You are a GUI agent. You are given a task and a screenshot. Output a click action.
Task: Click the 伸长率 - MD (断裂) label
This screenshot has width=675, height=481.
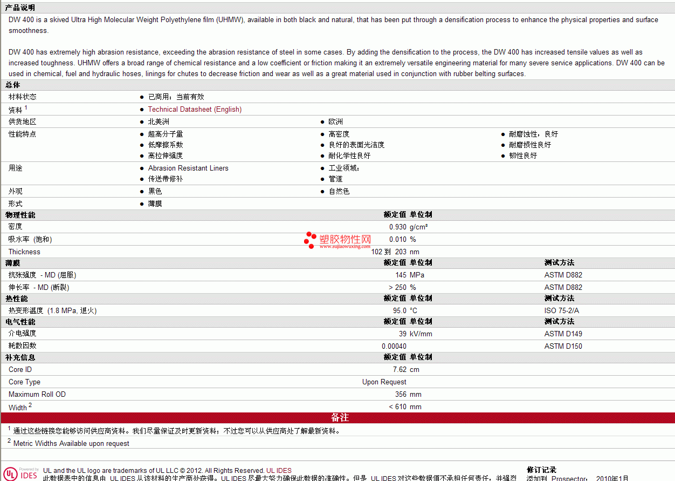pyautogui.click(x=39, y=287)
